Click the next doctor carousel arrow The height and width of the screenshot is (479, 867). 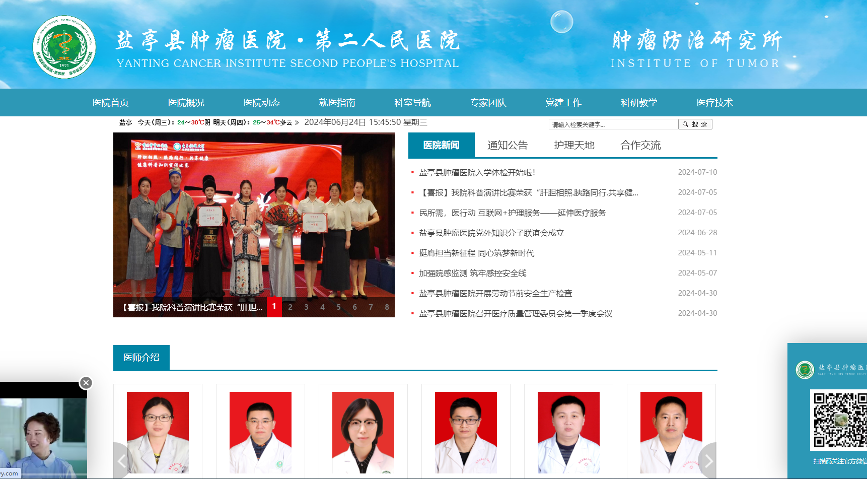tap(708, 460)
